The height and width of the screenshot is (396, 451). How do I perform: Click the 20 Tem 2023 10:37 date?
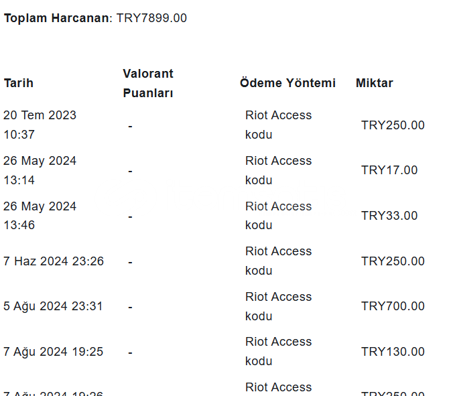[40, 125]
